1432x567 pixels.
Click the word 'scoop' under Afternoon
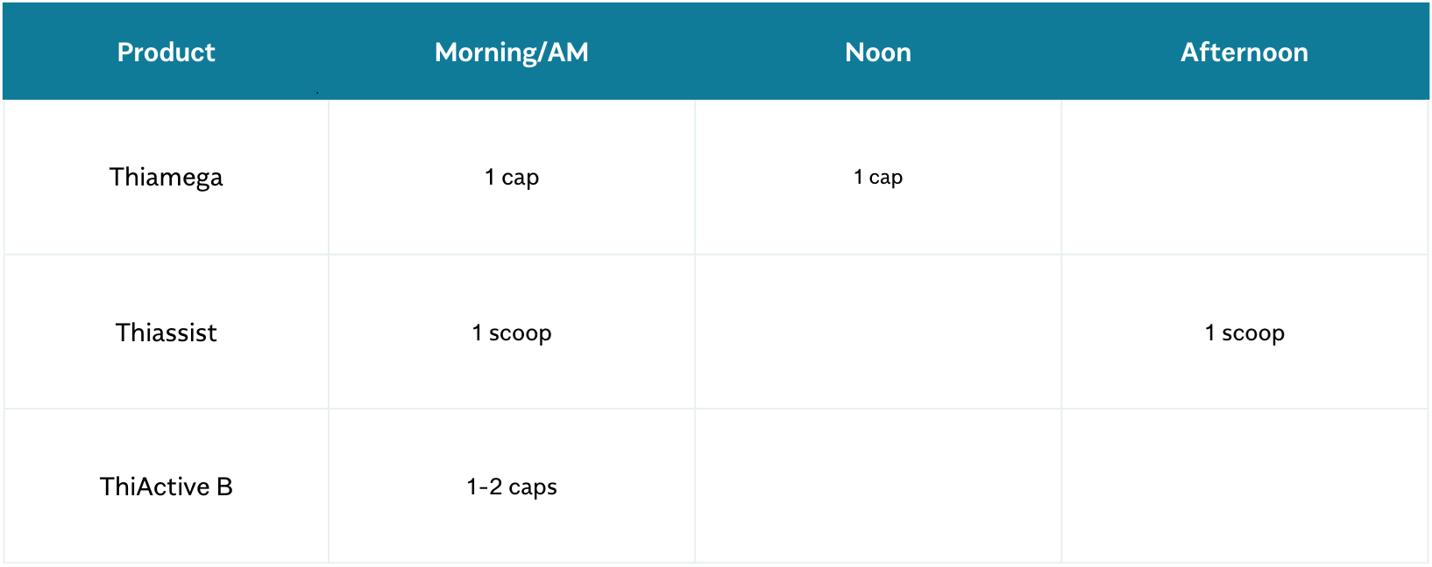[x=1253, y=333]
